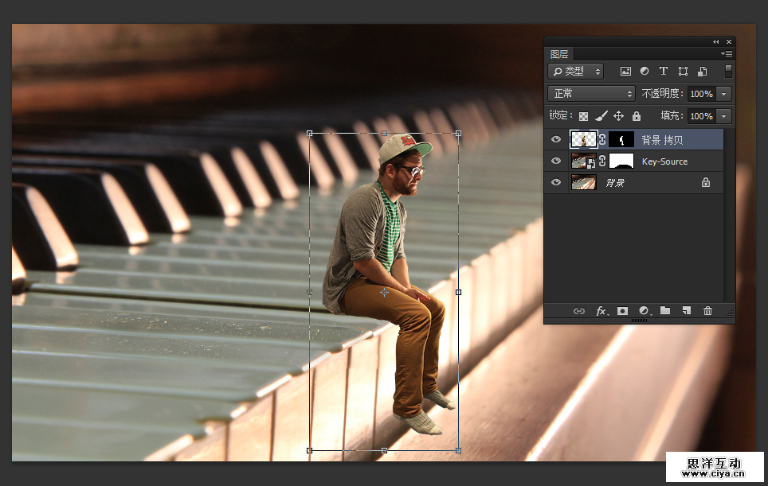The height and width of the screenshot is (486, 768).
Task: Create a new layer with the new layer icon
Action: 686,311
